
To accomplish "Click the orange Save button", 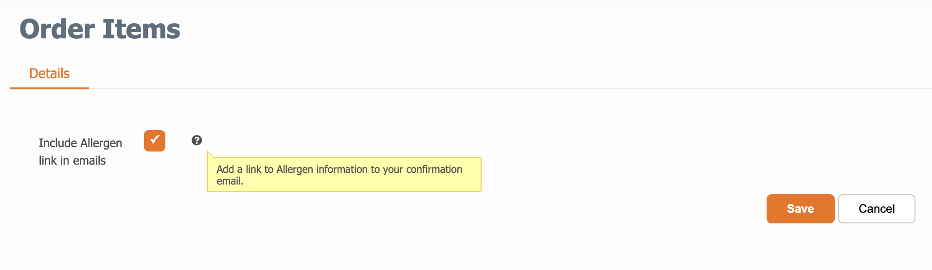I will coord(800,209).
